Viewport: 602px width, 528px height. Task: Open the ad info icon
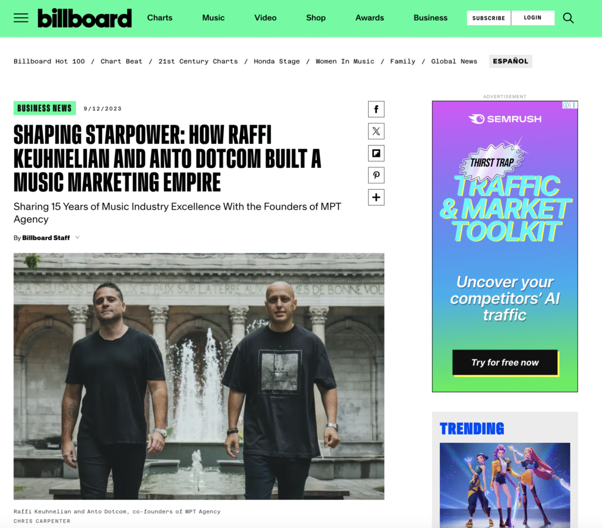click(x=566, y=105)
